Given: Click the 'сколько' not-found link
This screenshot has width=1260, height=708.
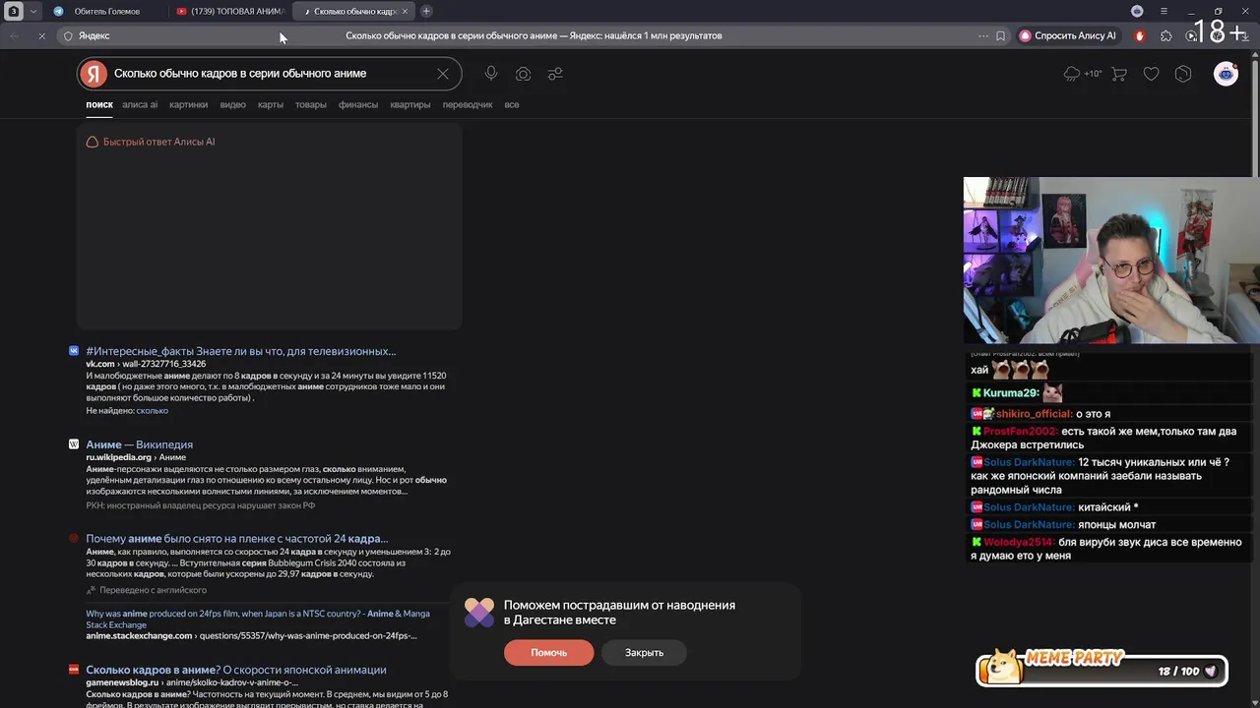Looking at the screenshot, I should pyautogui.click(x=153, y=410).
